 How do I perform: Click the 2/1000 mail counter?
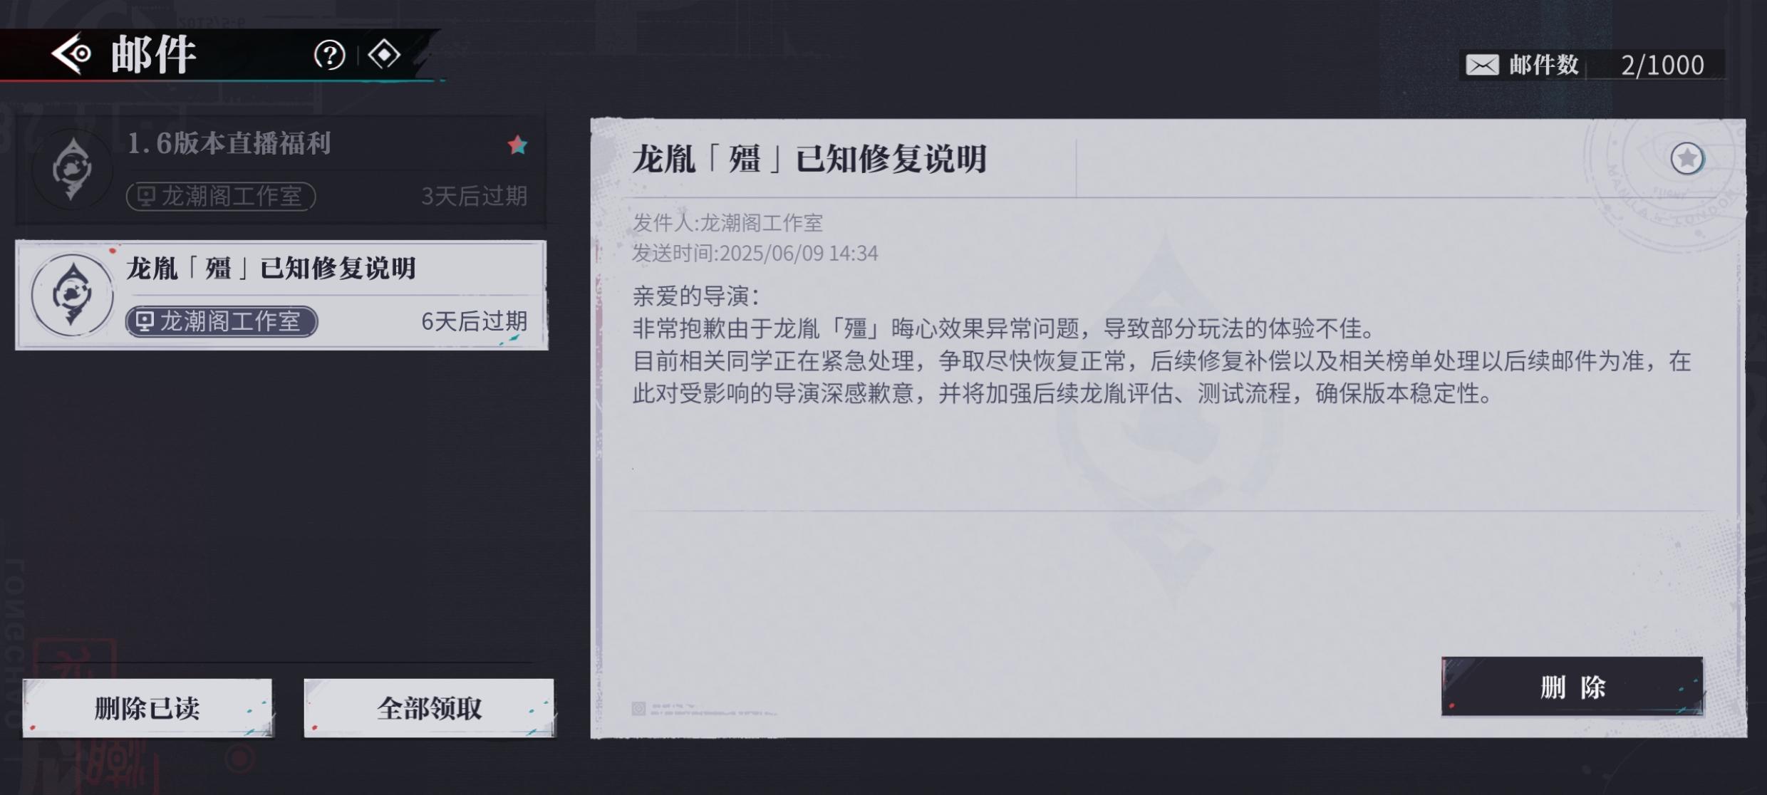point(1662,66)
